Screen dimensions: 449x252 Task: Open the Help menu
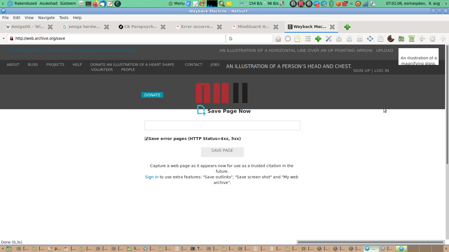click(x=77, y=18)
